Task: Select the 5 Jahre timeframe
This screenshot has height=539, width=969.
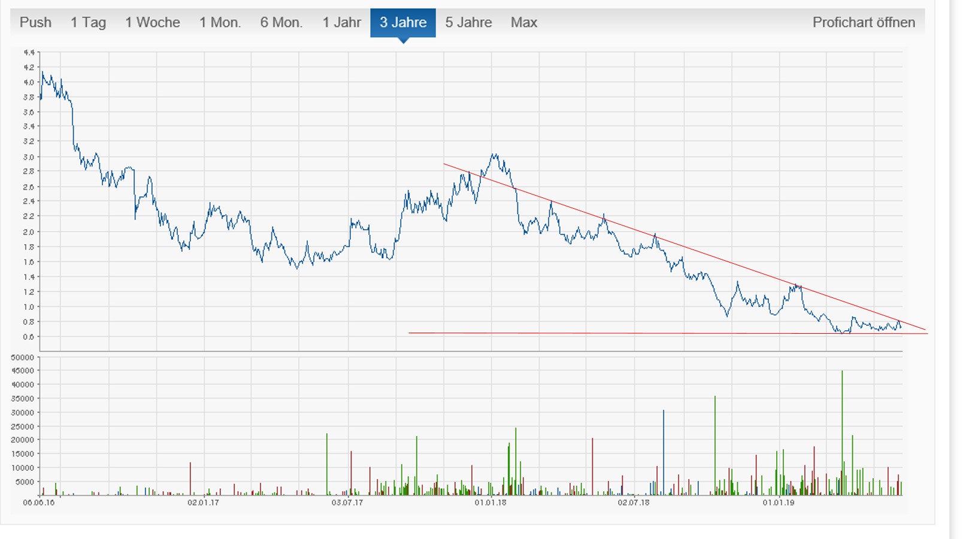Action: (x=468, y=23)
